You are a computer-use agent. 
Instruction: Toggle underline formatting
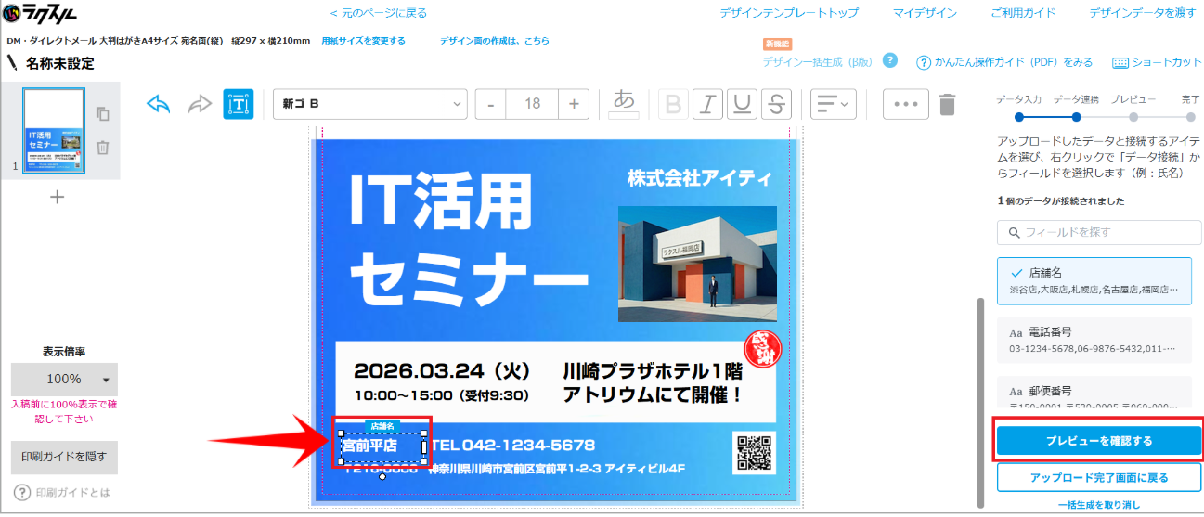coord(740,104)
